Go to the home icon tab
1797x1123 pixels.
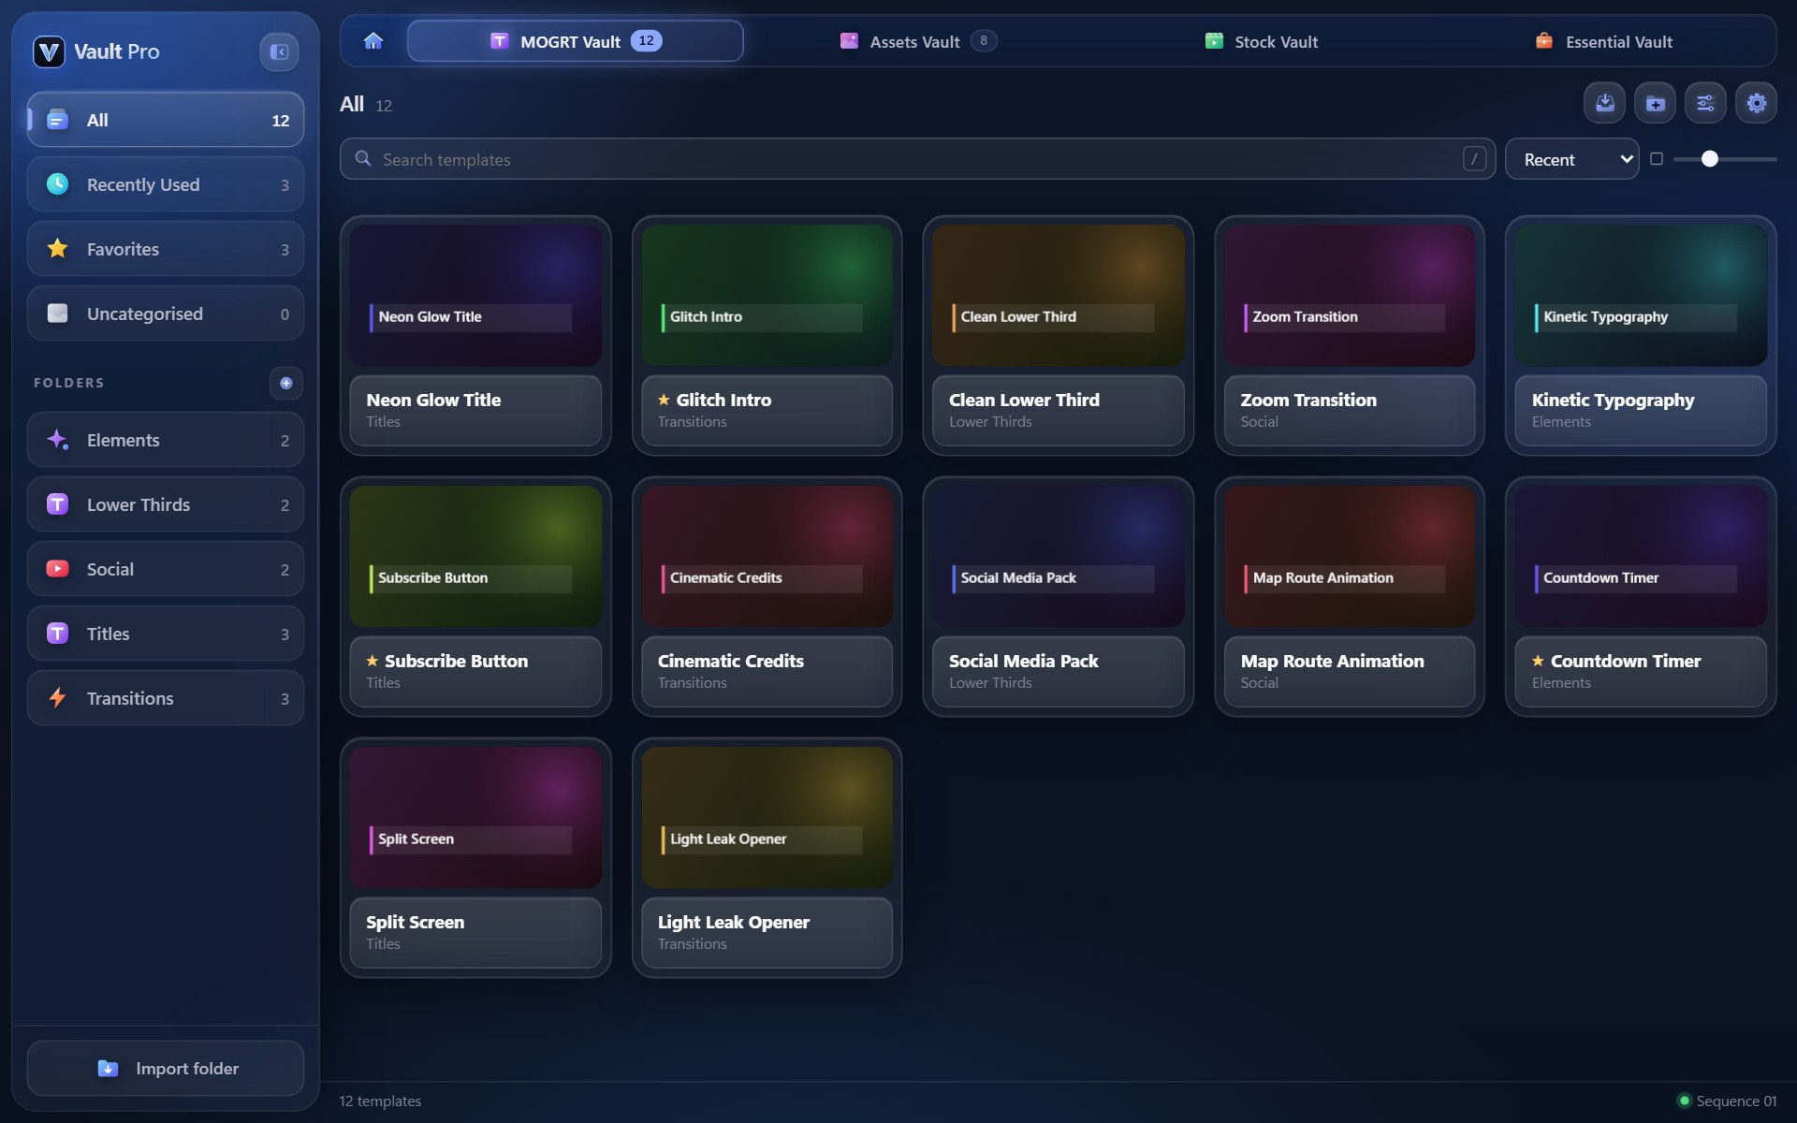(373, 41)
